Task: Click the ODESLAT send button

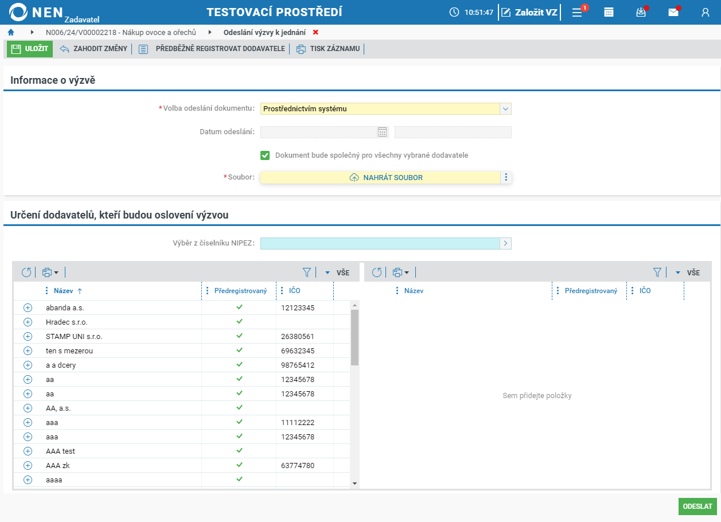Action: tap(697, 507)
